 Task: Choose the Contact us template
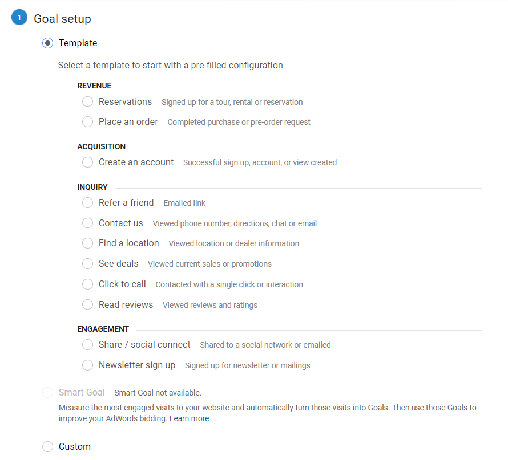pyautogui.click(x=87, y=223)
